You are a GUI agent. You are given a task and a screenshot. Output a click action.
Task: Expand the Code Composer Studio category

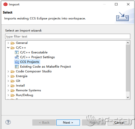(8, 71)
